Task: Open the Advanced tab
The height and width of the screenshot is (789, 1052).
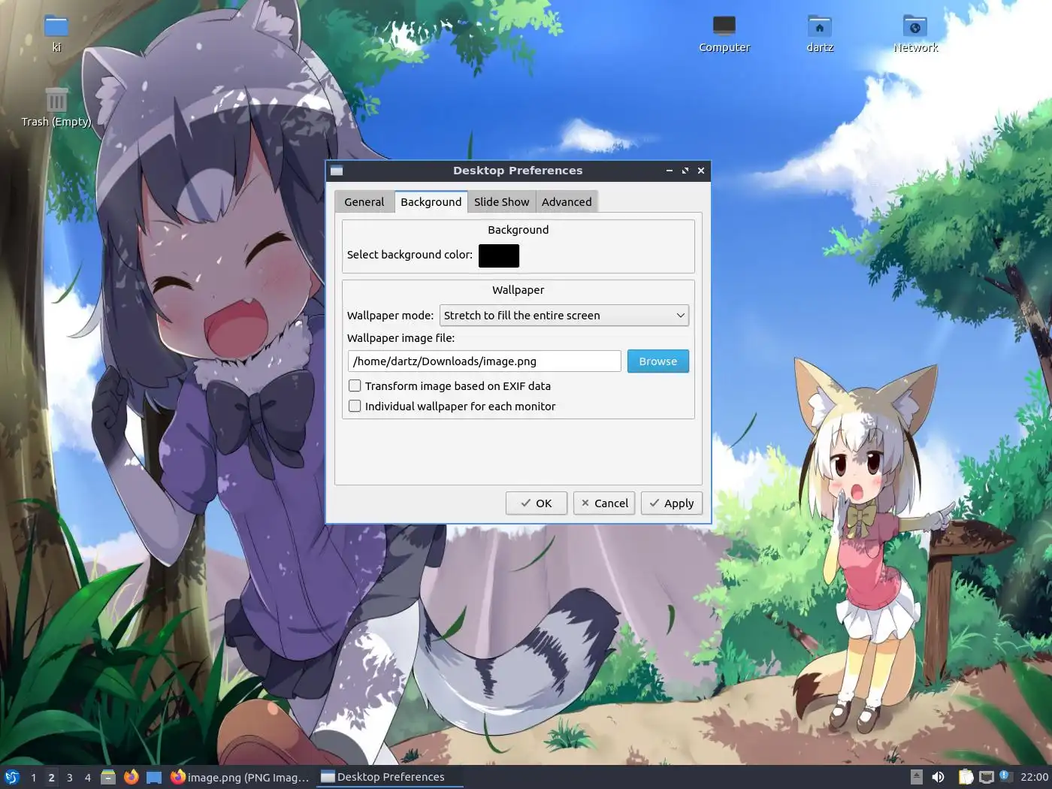Action: (x=567, y=201)
